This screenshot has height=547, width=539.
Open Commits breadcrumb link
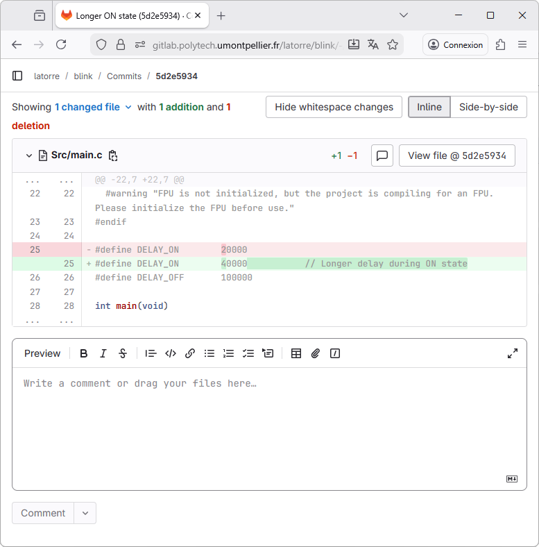[x=124, y=76]
